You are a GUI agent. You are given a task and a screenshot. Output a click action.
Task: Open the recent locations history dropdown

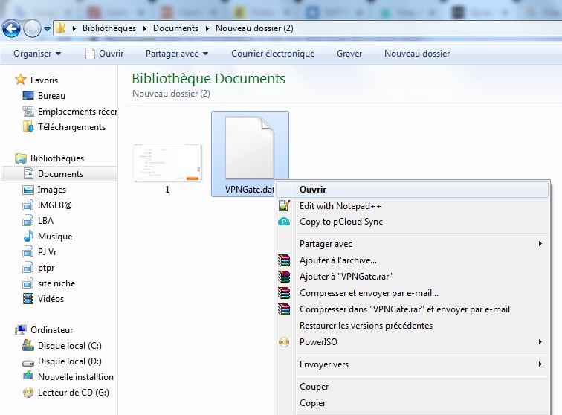pyautogui.click(x=47, y=29)
